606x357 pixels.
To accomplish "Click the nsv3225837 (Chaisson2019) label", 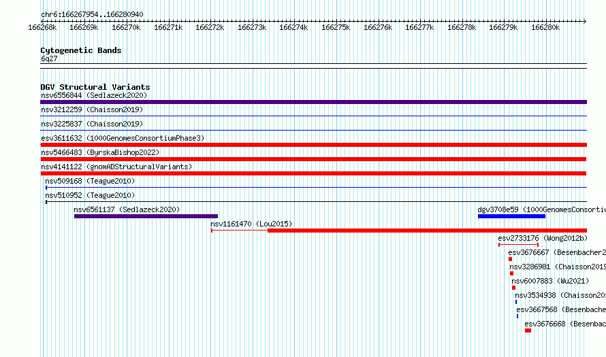I will tap(92, 124).
